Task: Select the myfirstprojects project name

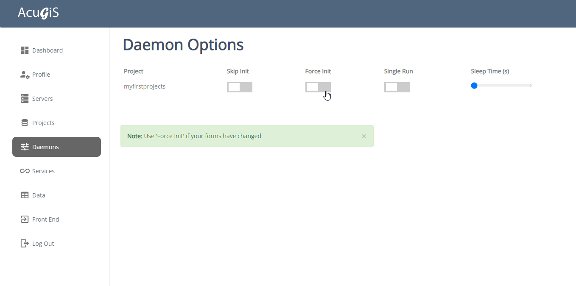Action: pos(145,86)
